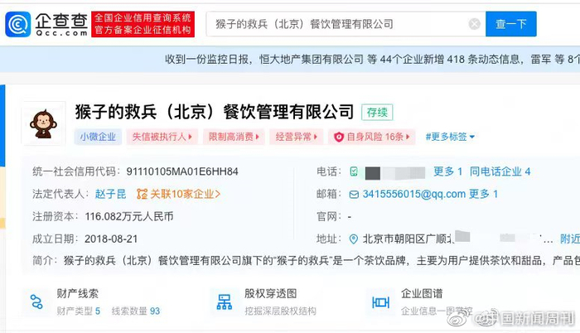Click the red shield risk icon
Image resolution: width=580 pixels, height=333 pixels.
(338, 138)
